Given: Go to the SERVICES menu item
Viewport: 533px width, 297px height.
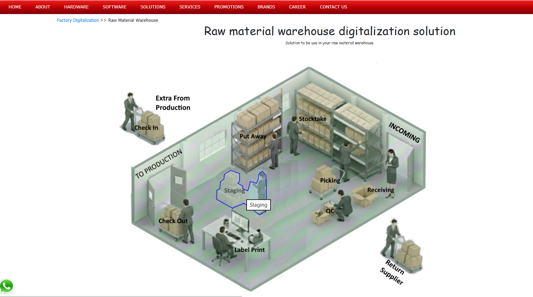Looking at the screenshot, I should [190, 7].
